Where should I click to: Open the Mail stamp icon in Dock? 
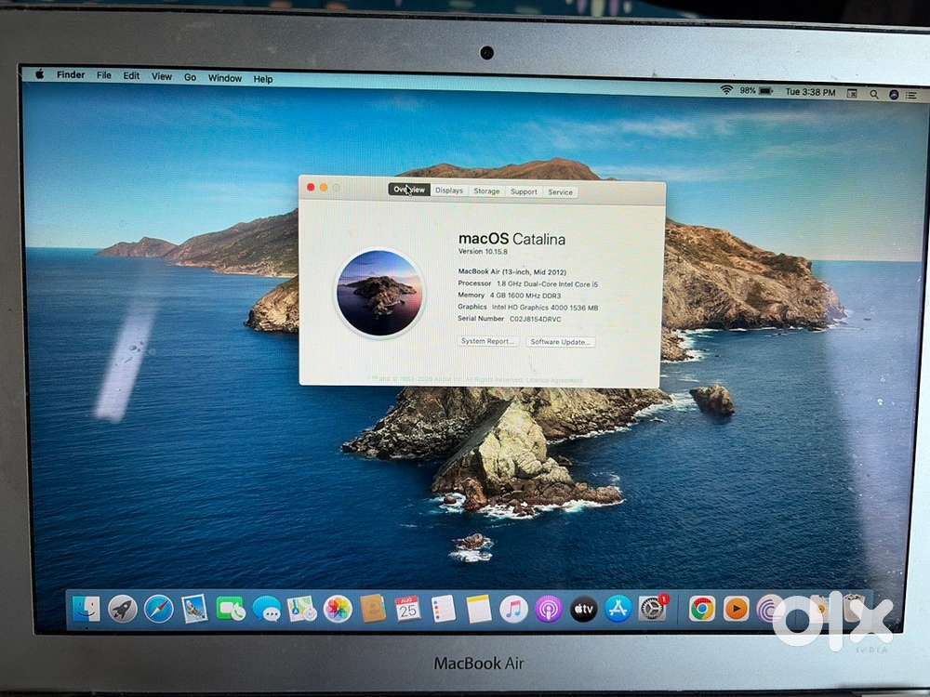click(x=194, y=609)
